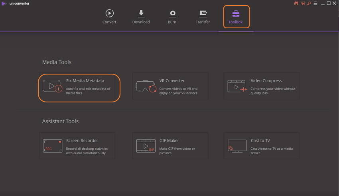Click the "Assistant Tools" heading
Viewport: 339px width, 196px height.
click(60, 122)
